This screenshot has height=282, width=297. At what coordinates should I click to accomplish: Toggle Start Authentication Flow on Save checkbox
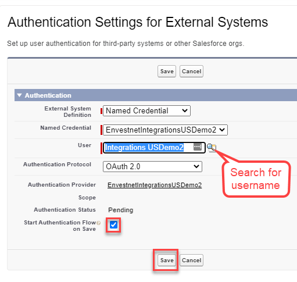[113, 225]
